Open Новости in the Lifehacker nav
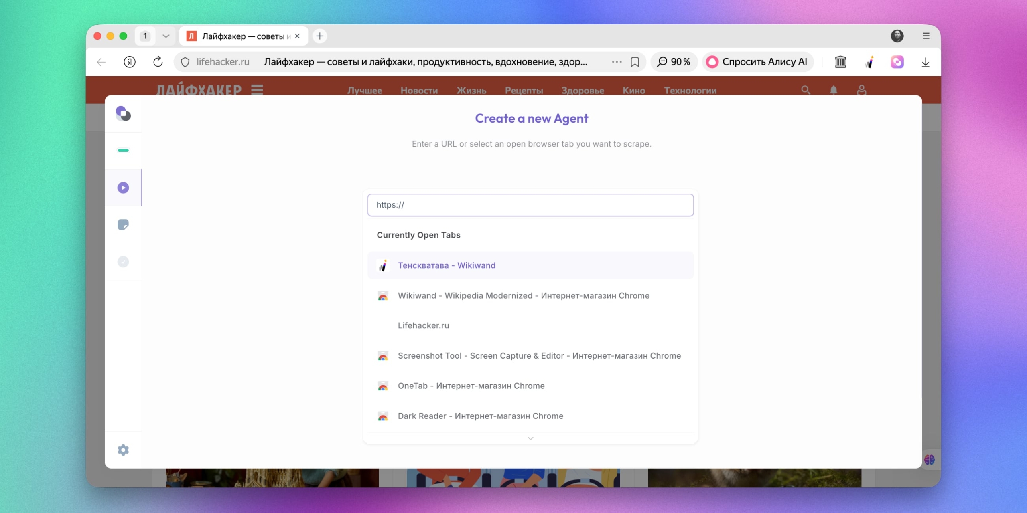Image resolution: width=1027 pixels, height=513 pixels. (419, 90)
